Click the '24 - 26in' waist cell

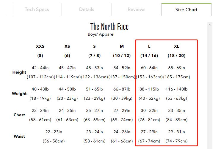122,132
